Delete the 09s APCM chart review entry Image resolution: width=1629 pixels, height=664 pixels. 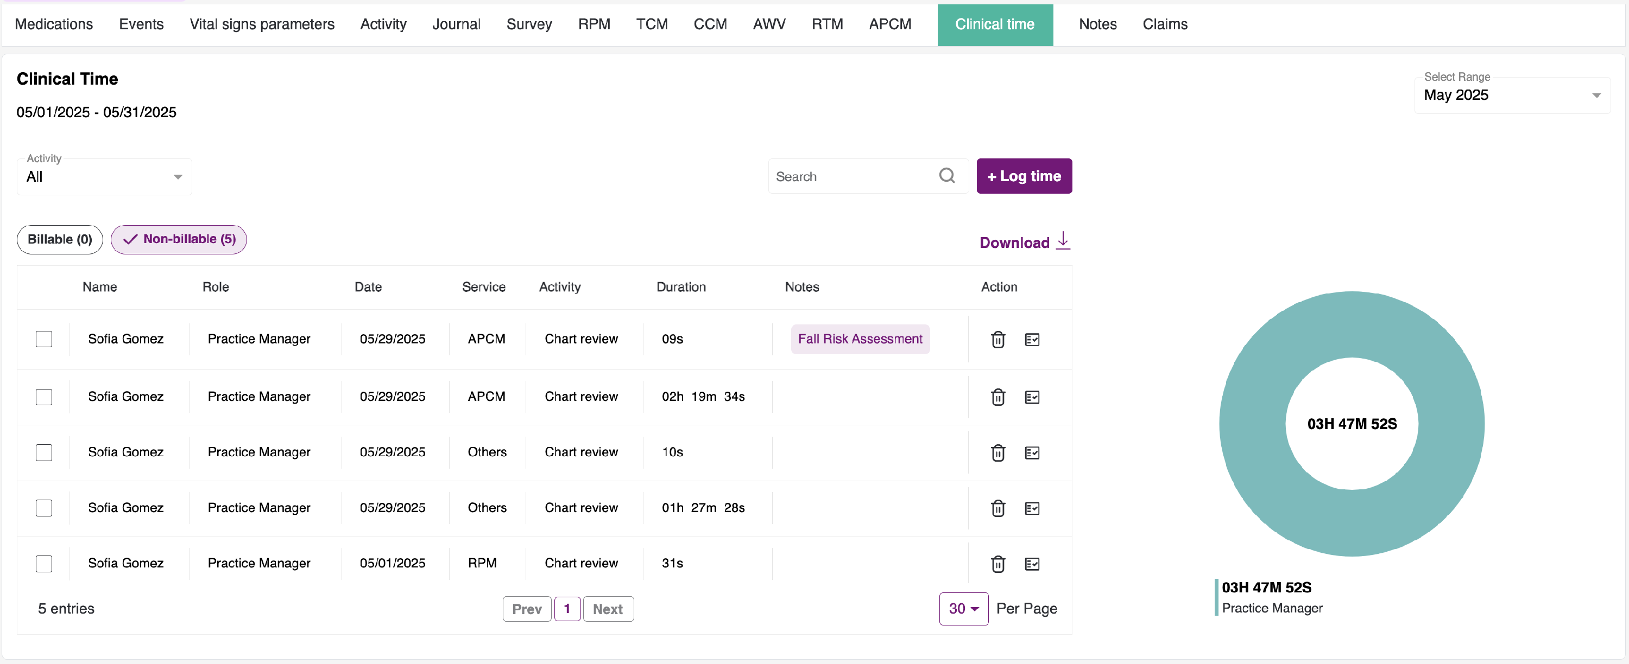(x=998, y=339)
